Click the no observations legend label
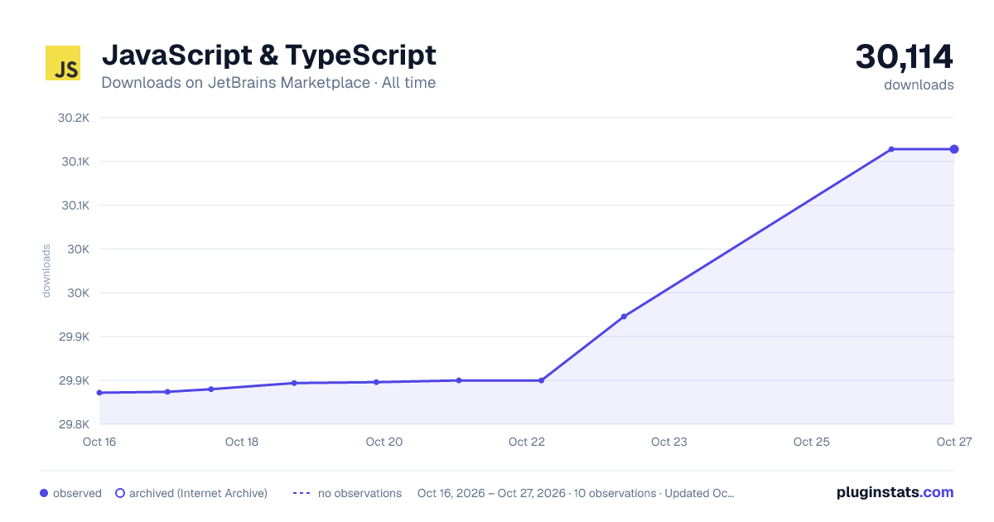The image size is (994, 522). [x=359, y=493]
